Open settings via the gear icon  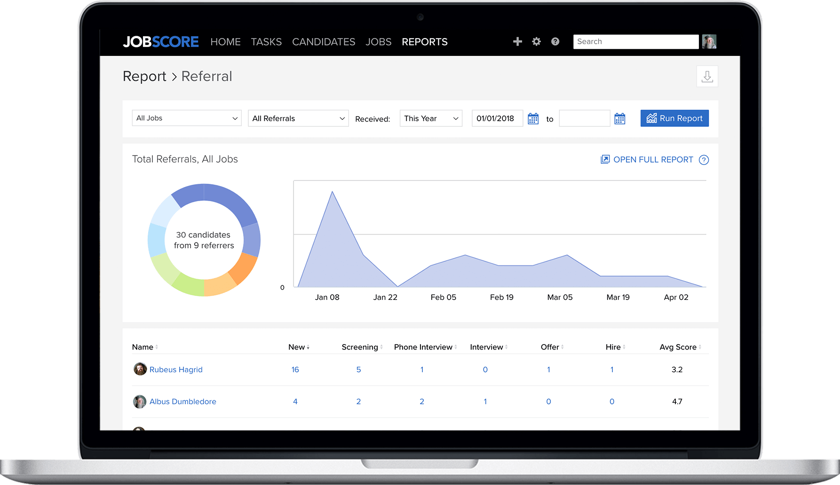coord(536,41)
